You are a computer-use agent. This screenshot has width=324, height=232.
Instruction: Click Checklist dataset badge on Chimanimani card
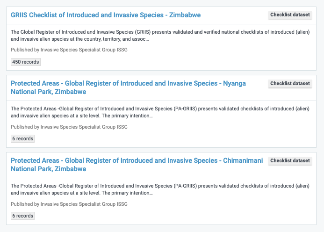pos(290,161)
